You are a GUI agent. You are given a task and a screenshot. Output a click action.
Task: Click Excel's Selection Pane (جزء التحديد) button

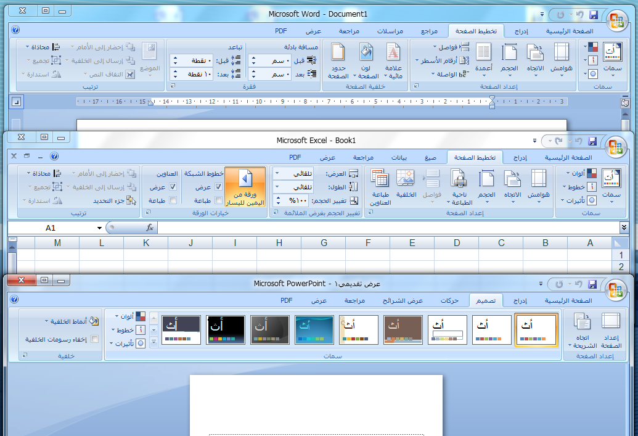pyautogui.click(x=114, y=200)
